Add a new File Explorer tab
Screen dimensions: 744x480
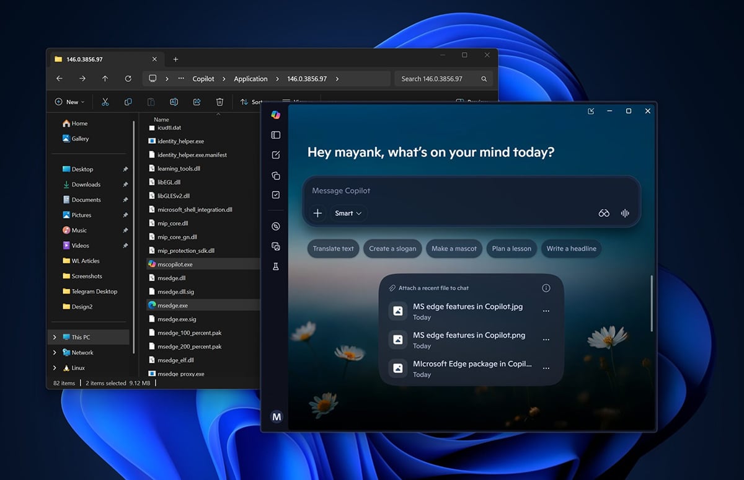[175, 60]
